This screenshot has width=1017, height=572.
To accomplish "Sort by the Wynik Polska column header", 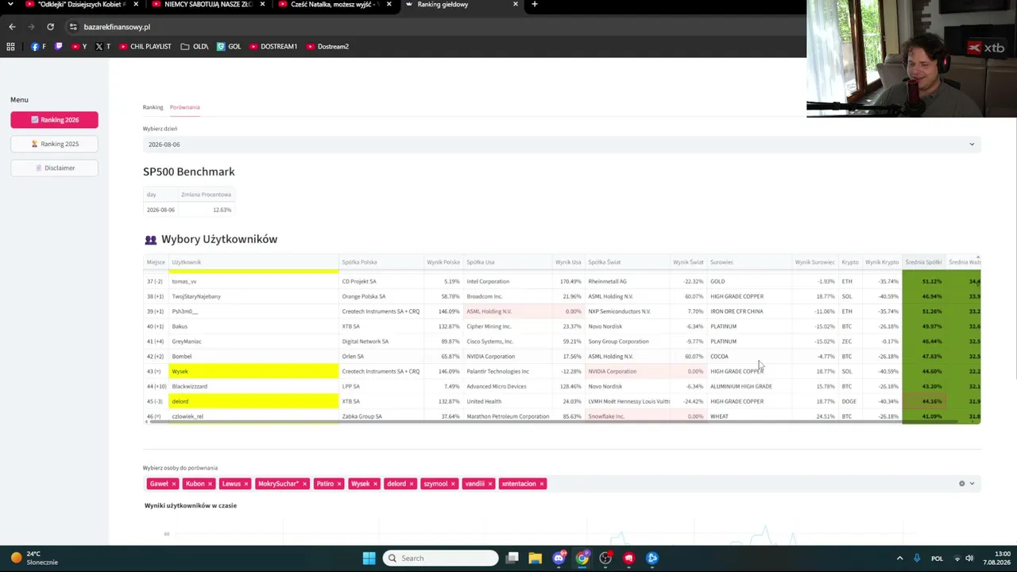I will [x=443, y=262].
